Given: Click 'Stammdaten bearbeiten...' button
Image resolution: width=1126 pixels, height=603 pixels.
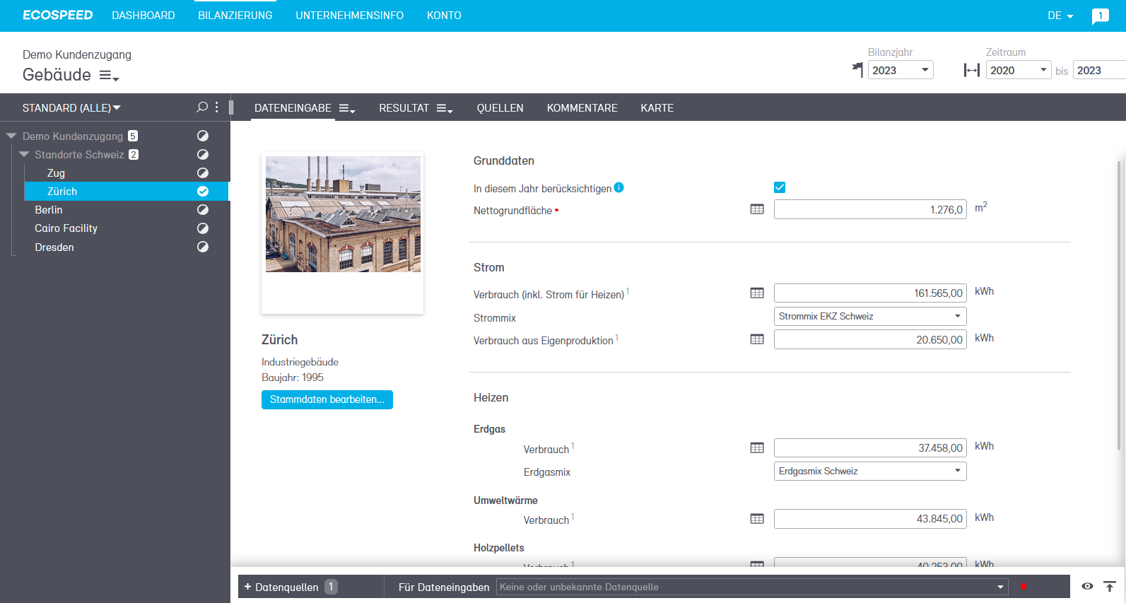Looking at the screenshot, I should point(327,399).
